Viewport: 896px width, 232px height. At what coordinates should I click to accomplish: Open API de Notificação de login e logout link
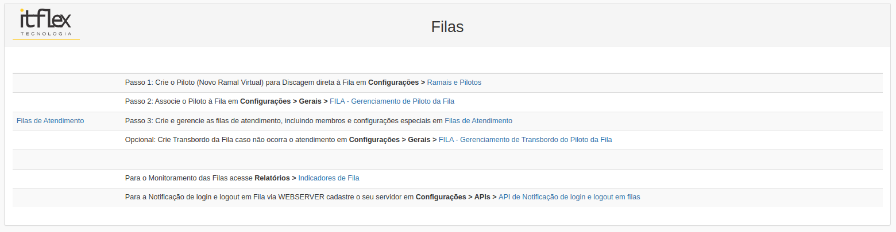coord(569,197)
